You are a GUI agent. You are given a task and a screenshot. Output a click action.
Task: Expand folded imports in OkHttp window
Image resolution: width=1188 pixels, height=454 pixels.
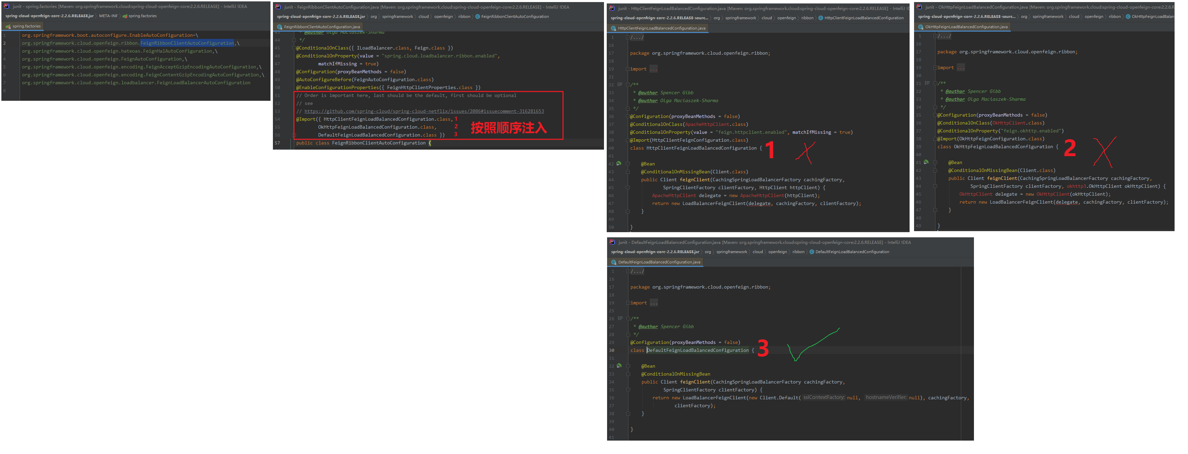935,68
